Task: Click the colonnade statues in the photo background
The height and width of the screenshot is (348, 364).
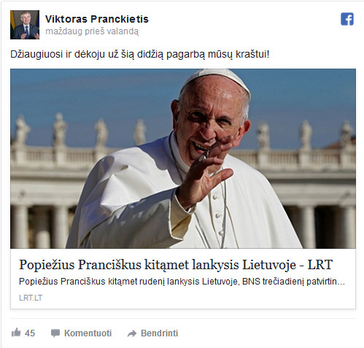Action: click(60, 129)
